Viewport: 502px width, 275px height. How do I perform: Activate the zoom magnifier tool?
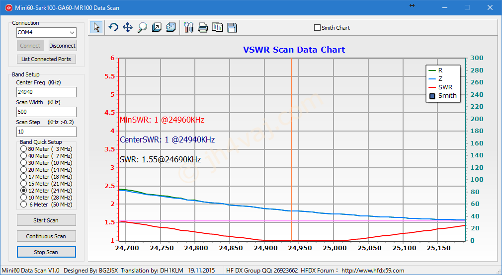[142, 27]
